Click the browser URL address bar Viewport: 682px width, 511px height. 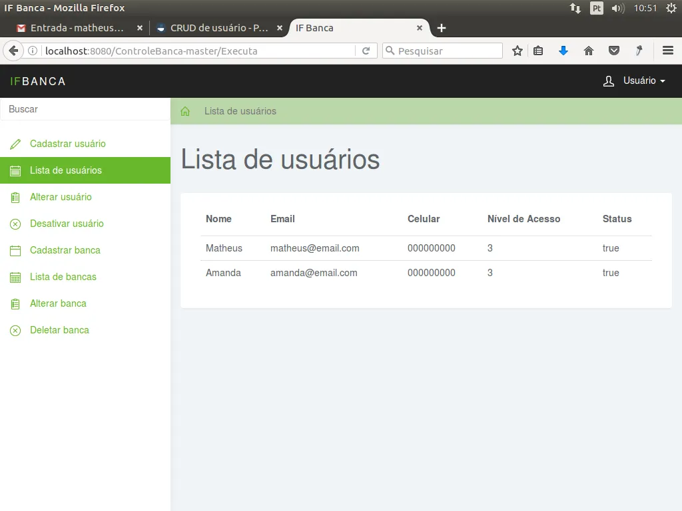click(x=199, y=51)
